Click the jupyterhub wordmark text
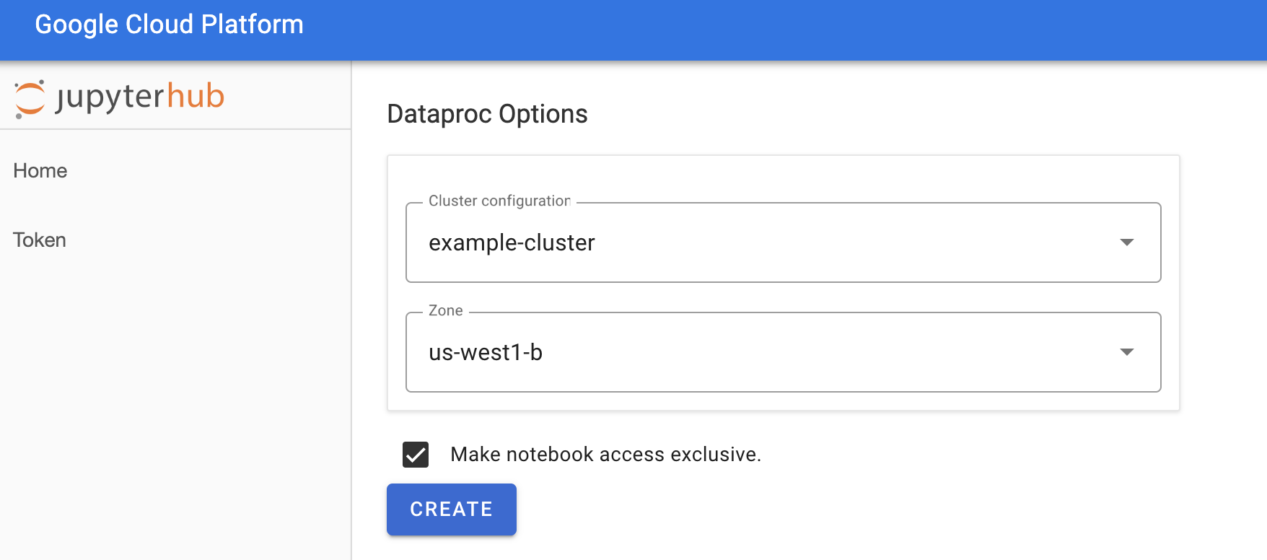The image size is (1267, 560). (x=140, y=97)
